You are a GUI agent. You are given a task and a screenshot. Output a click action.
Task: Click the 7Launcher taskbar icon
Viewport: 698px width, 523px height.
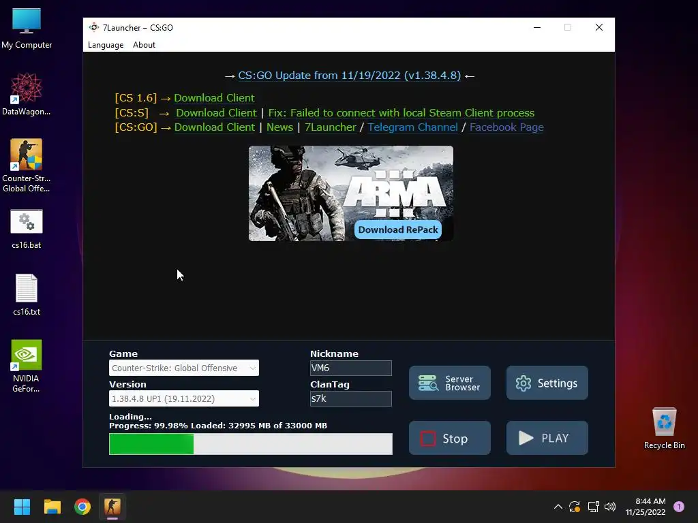[112, 507]
